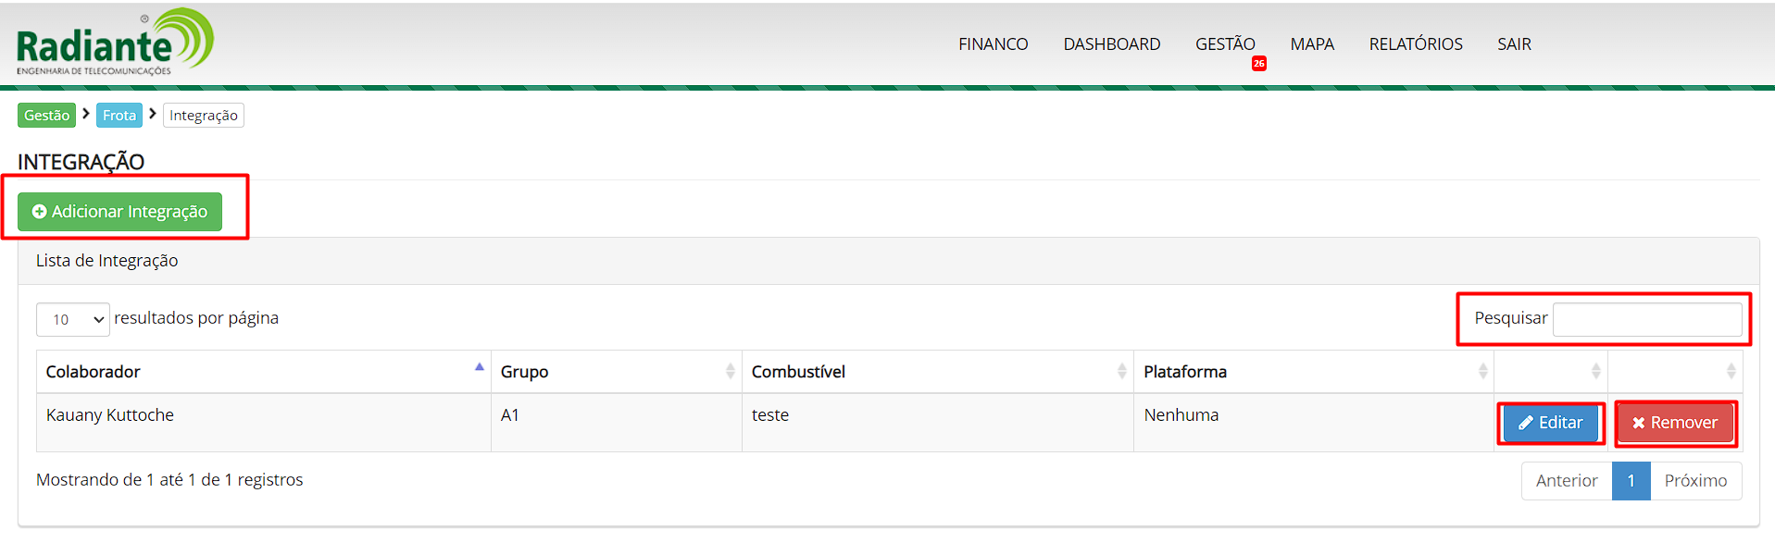This screenshot has width=1775, height=555.
Task: Go to Frota breadcrumb
Action: tap(119, 116)
